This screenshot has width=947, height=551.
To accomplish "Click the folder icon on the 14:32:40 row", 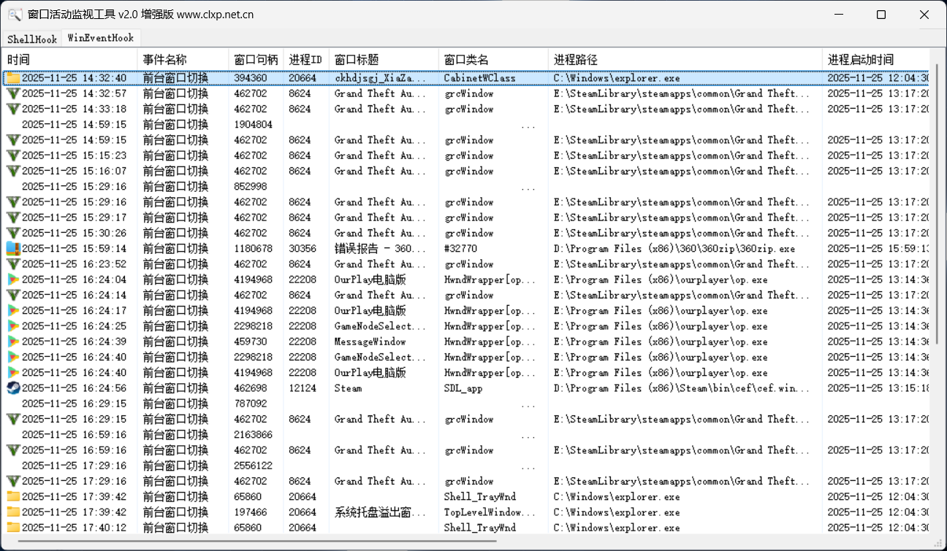I will tap(13, 78).
